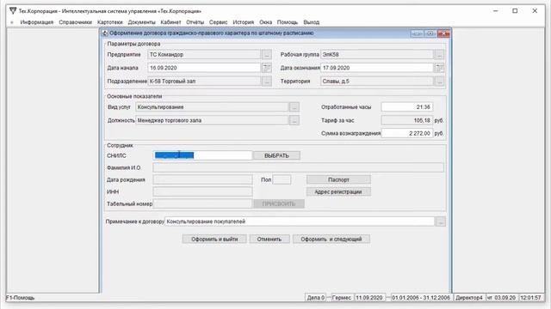Viewport: 551px width, 309px height.
Task: Click the Фамилия И.О. field
Action: click(299, 168)
